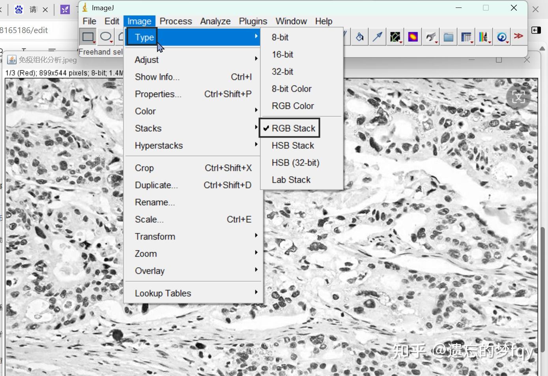Click the purple butterfly browser tab icon
The image size is (548, 376).
tap(65, 9)
